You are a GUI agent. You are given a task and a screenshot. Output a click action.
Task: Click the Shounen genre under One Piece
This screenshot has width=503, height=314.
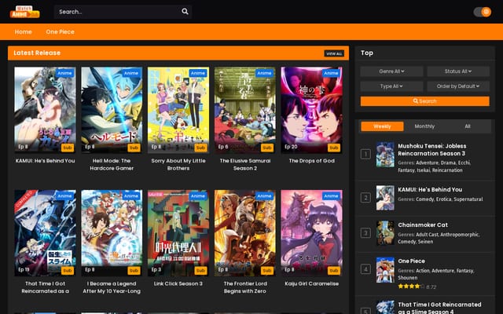(408, 278)
